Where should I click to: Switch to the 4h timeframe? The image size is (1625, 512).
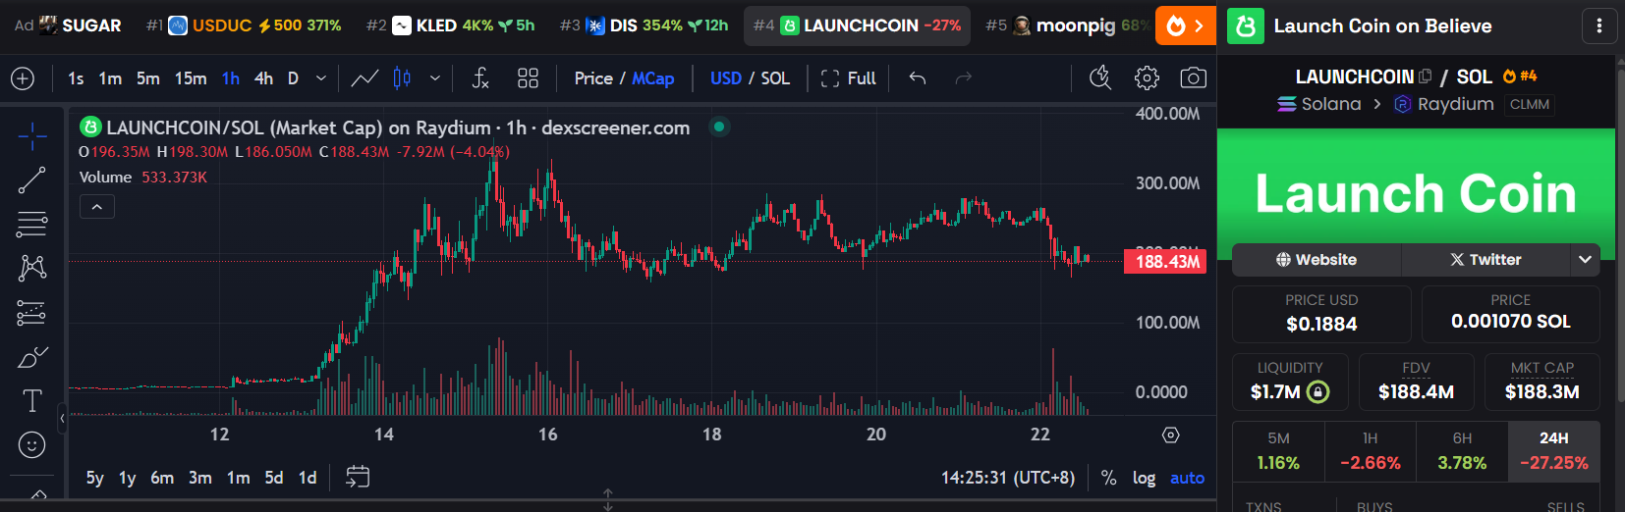pyautogui.click(x=263, y=78)
